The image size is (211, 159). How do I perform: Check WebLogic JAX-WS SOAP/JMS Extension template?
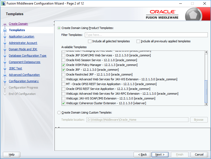click(64, 99)
